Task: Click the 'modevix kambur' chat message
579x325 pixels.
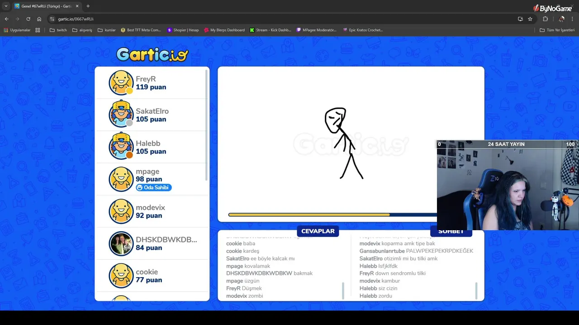Action: 380,281
